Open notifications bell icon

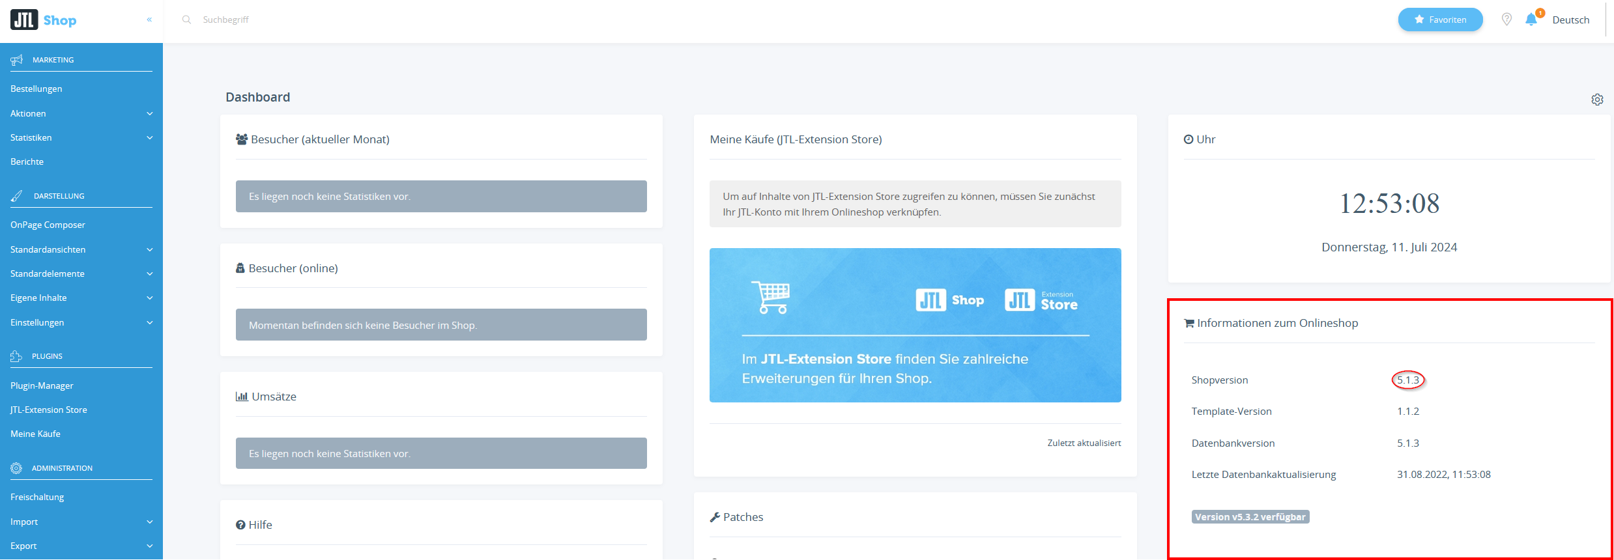pos(1531,20)
